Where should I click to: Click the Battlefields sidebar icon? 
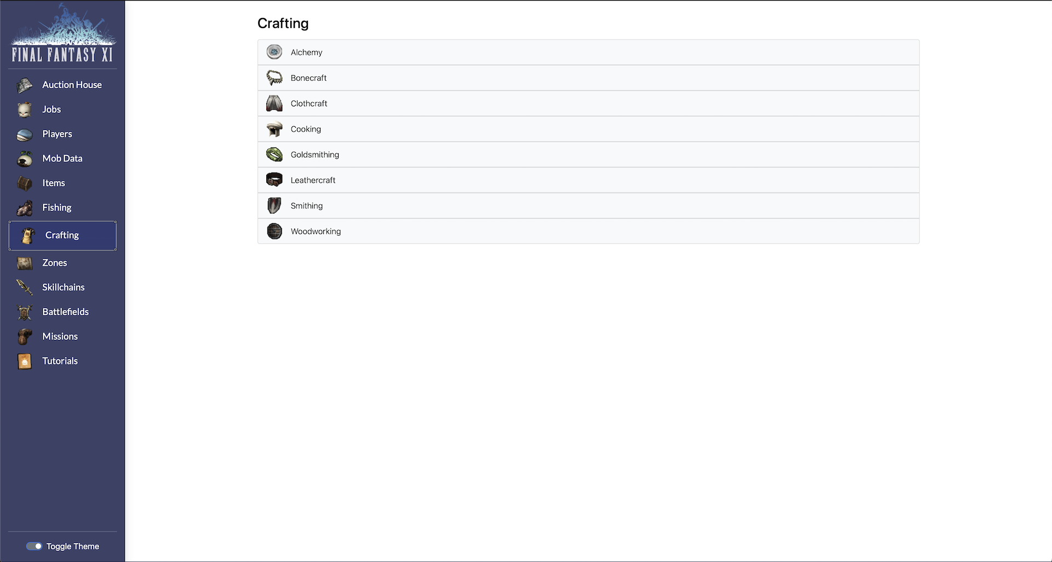pyautogui.click(x=25, y=312)
